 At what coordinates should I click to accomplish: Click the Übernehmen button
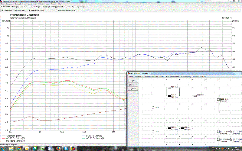point(133,85)
